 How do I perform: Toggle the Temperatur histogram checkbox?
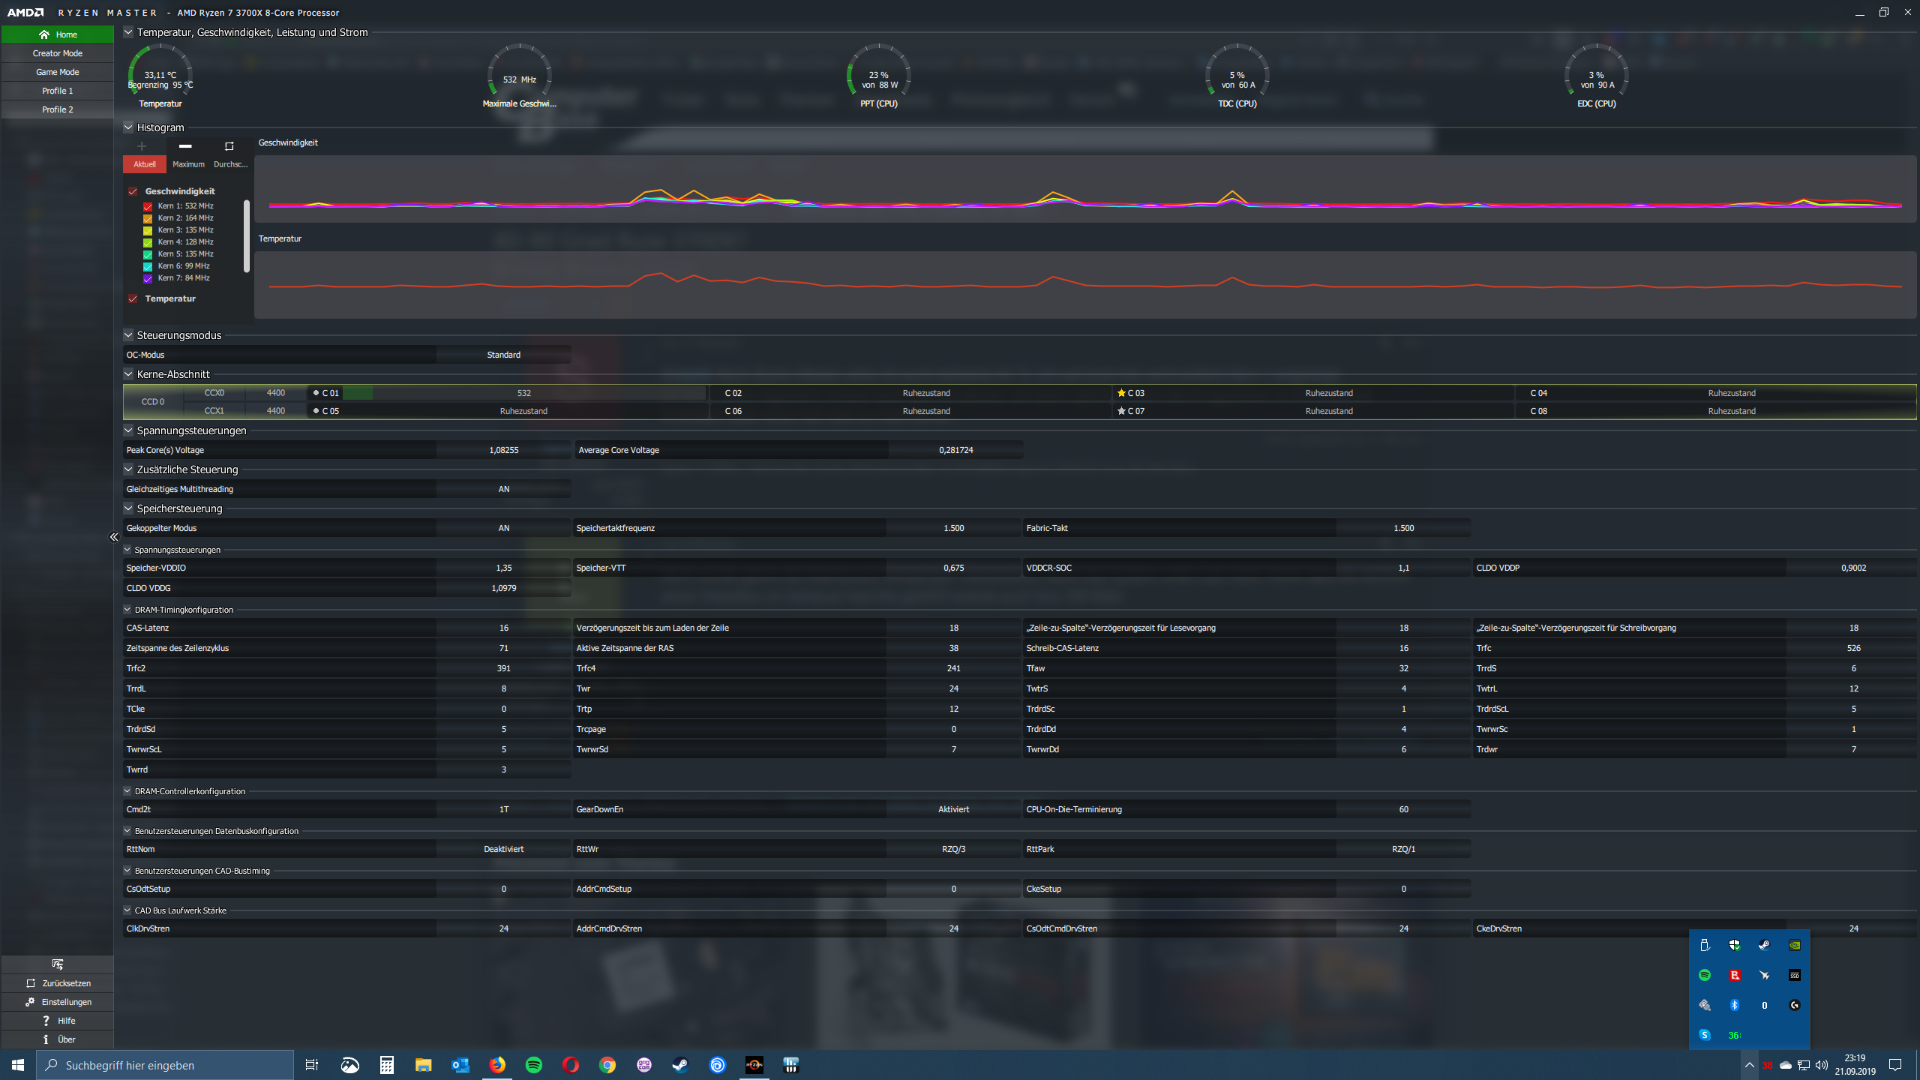click(133, 298)
